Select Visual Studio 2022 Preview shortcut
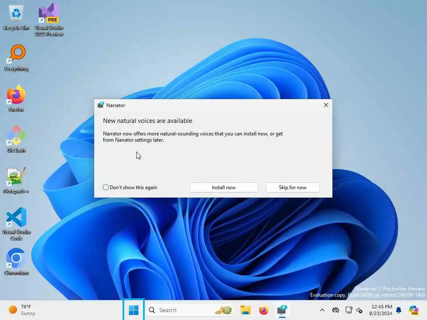Viewport: 427px width, 320px height. (48, 20)
